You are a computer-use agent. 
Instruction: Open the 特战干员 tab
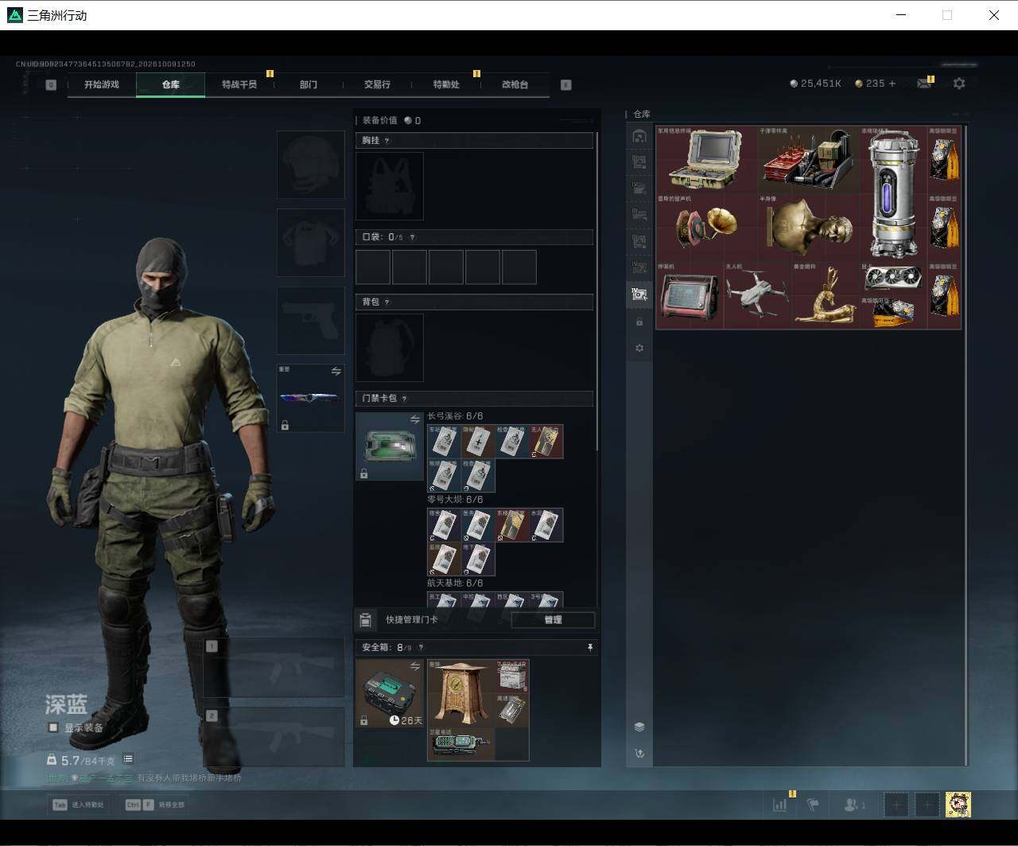coord(239,84)
